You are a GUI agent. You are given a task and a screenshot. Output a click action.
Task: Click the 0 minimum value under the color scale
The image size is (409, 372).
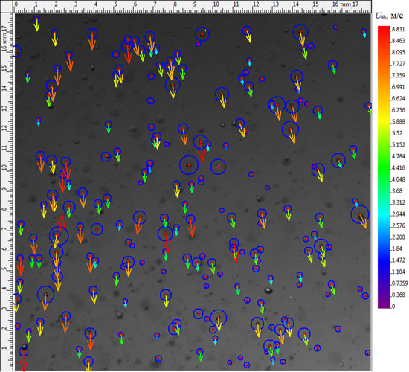pos(393,307)
